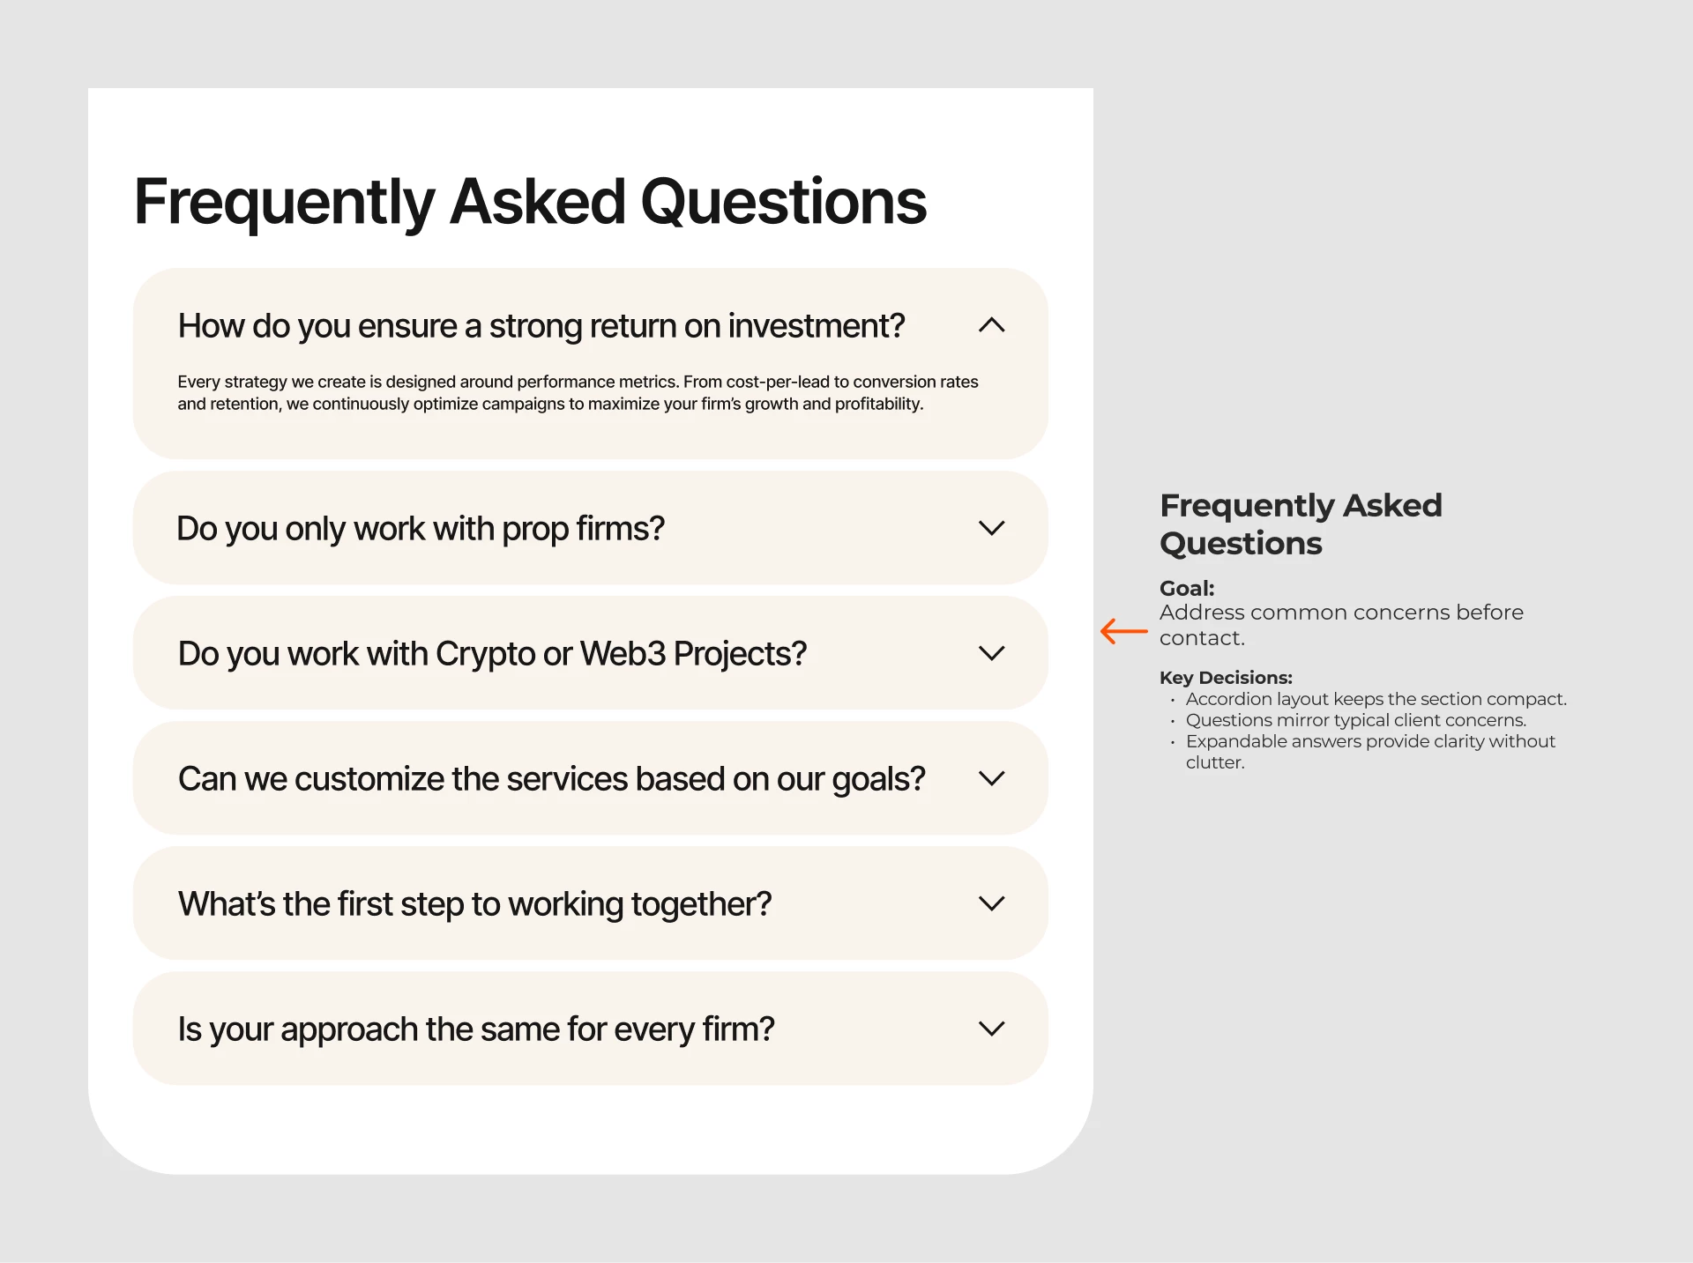Click the chevron for every firm approach
This screenshot has height=1263, width=1693.
[991, 1029]
